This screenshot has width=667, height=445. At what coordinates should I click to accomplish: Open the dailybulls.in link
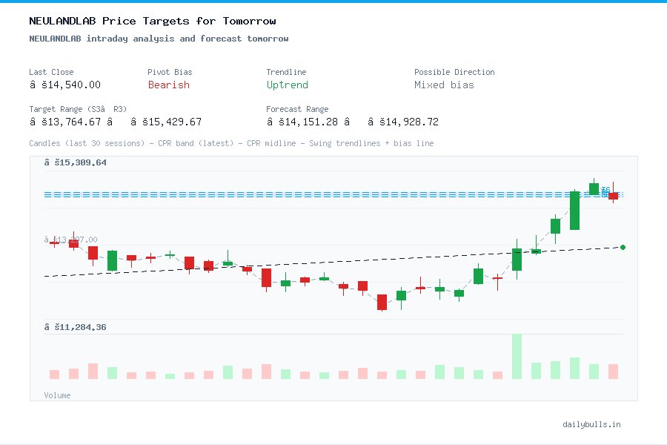(x=592, y=424)
